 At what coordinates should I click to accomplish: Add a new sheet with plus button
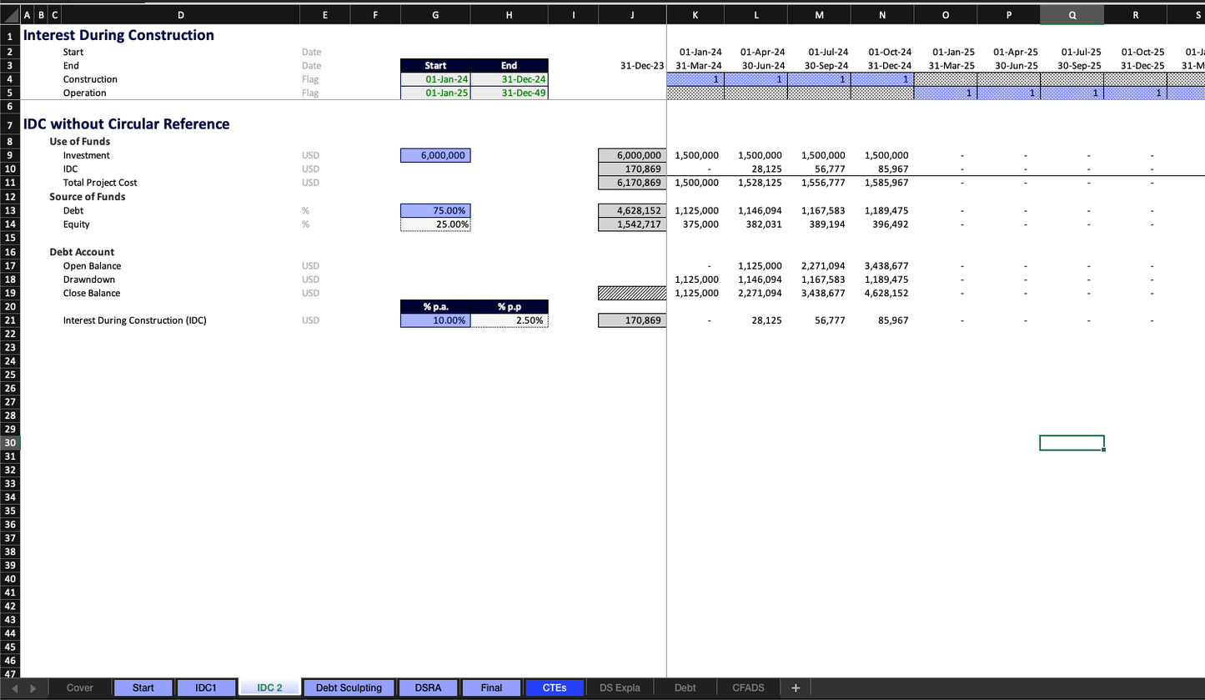796,687
